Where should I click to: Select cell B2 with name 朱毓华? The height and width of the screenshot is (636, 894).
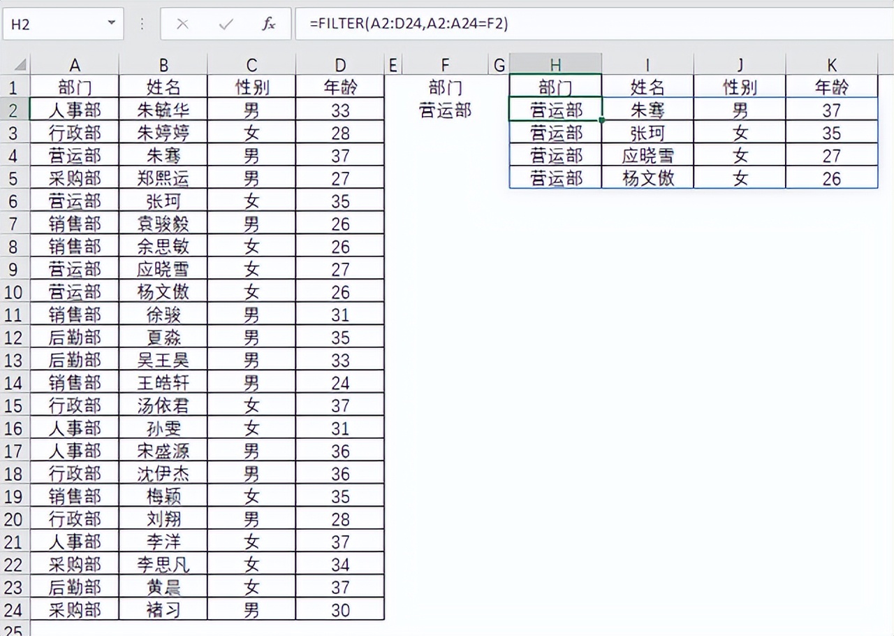[x=163, y=110]
